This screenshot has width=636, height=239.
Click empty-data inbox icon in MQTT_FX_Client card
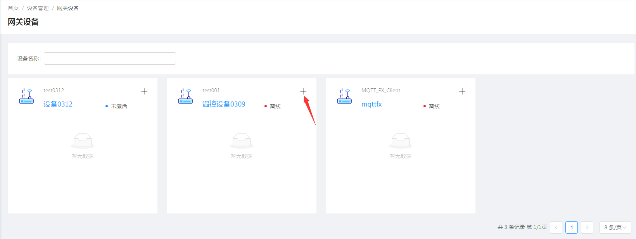point(401,141)
